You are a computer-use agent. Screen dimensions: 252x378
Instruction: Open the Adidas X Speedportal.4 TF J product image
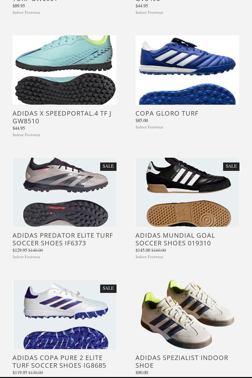pyautogui.click(x=64, y=70)
